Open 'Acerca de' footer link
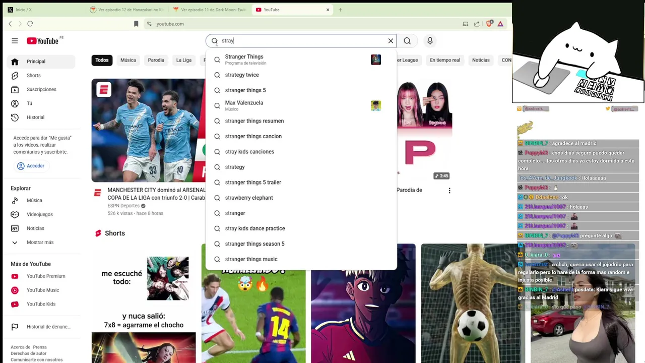Screen dimensions: 645x363 tap(20, 347)
